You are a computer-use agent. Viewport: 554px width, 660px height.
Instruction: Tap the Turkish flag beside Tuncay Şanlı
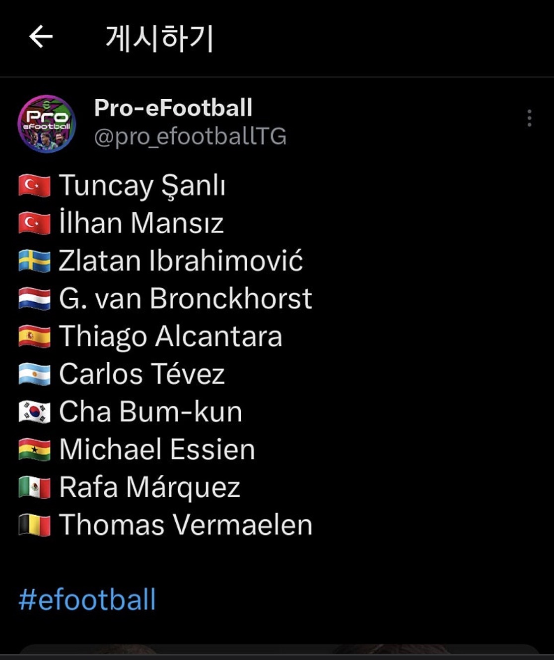click(34, 186)
